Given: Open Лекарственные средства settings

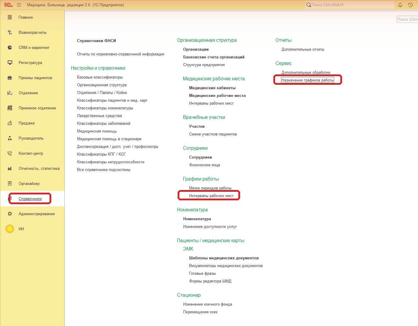Looking at the screenshot, I should (99, 116).
